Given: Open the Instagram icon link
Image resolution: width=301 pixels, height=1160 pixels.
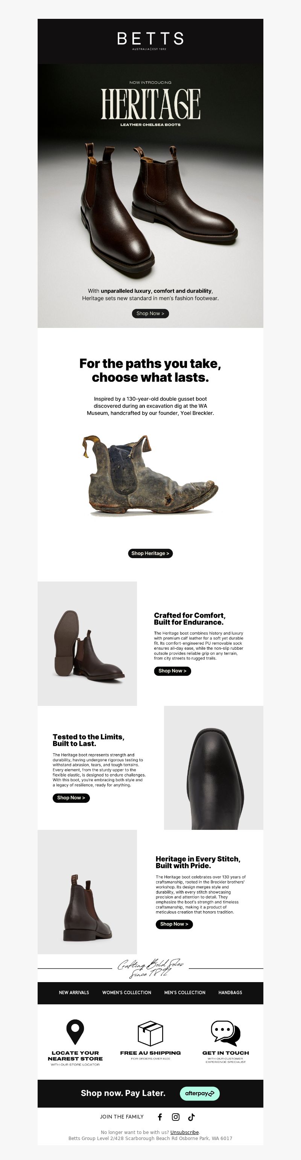Looking at the screenshot, I should point(176,1117).
